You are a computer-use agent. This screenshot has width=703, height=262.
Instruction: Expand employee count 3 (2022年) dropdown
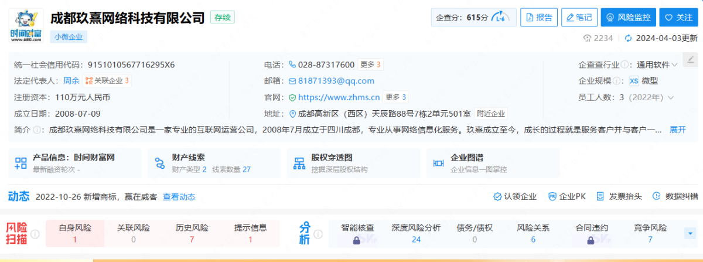coord(647,97)
